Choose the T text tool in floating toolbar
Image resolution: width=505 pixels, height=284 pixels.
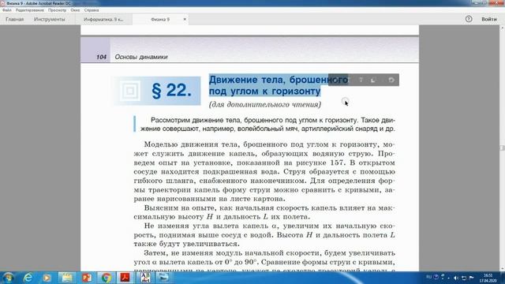point(361,80)
